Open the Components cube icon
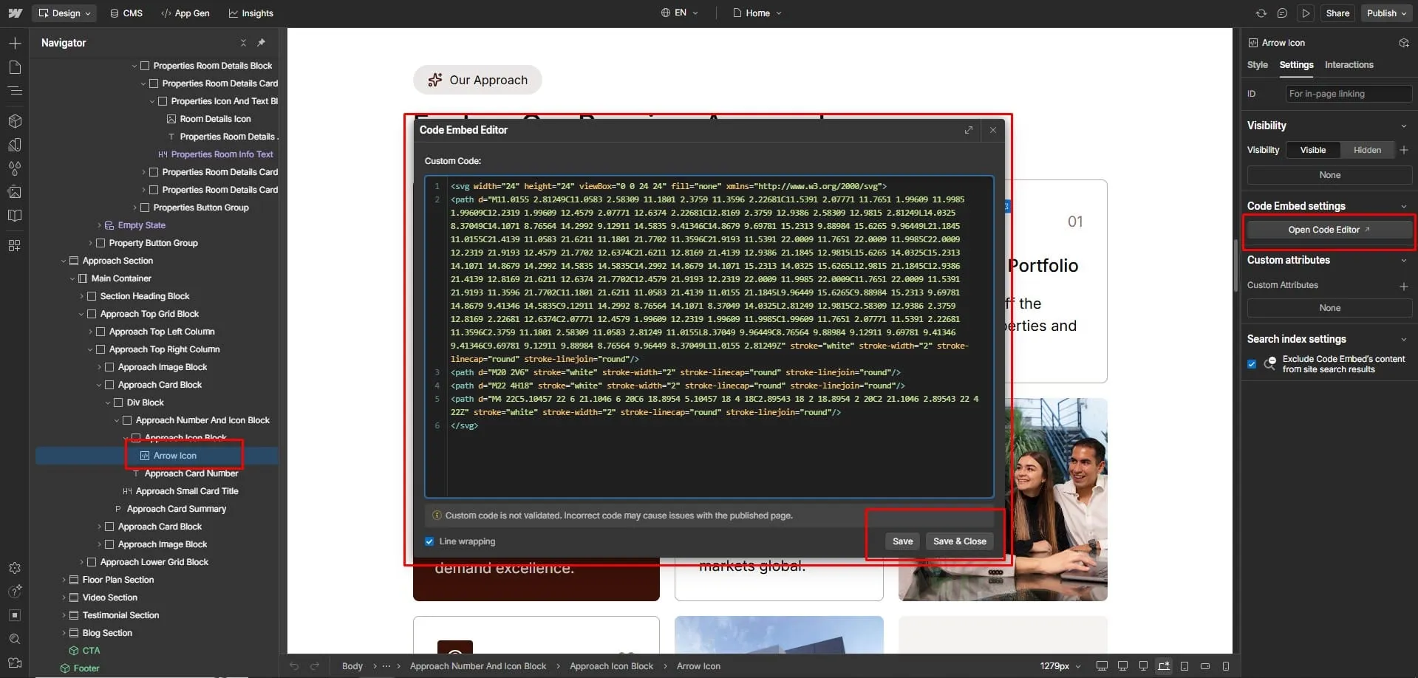This screenshot has height=678, width=1418. [15, 121]
